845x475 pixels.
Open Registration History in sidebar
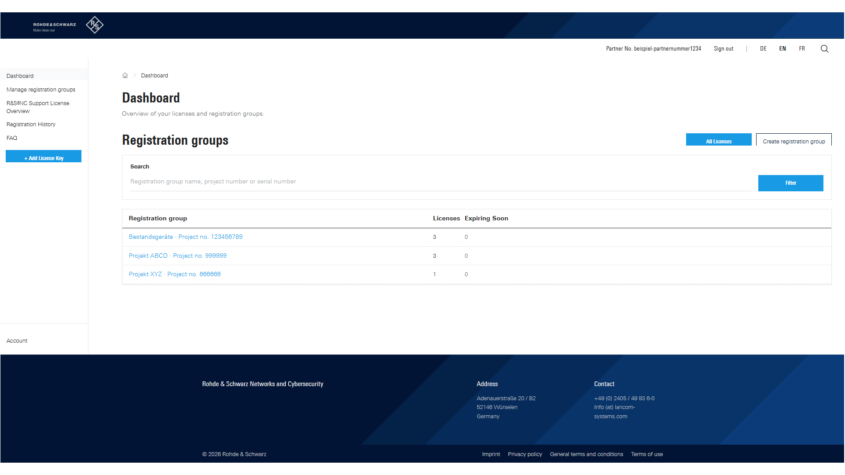pyautogui.click(x=31, y=124)
